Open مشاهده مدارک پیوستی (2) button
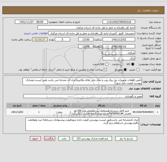 pyautogui.click(x=92, y=138)
